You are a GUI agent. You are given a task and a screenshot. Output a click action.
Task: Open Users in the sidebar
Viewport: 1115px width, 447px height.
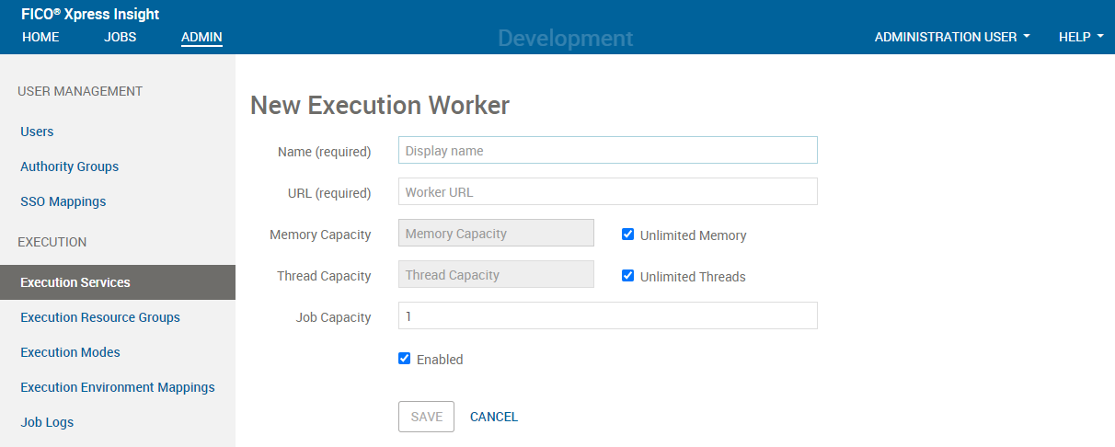click(x=37, y=132)
